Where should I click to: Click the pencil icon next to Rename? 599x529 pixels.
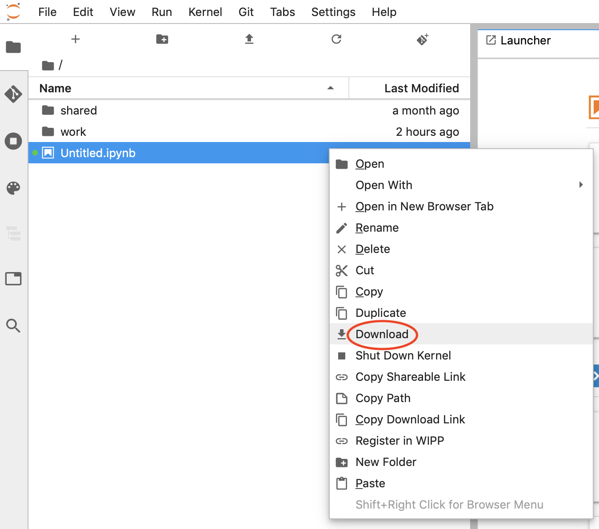click(x=342, y=228)
